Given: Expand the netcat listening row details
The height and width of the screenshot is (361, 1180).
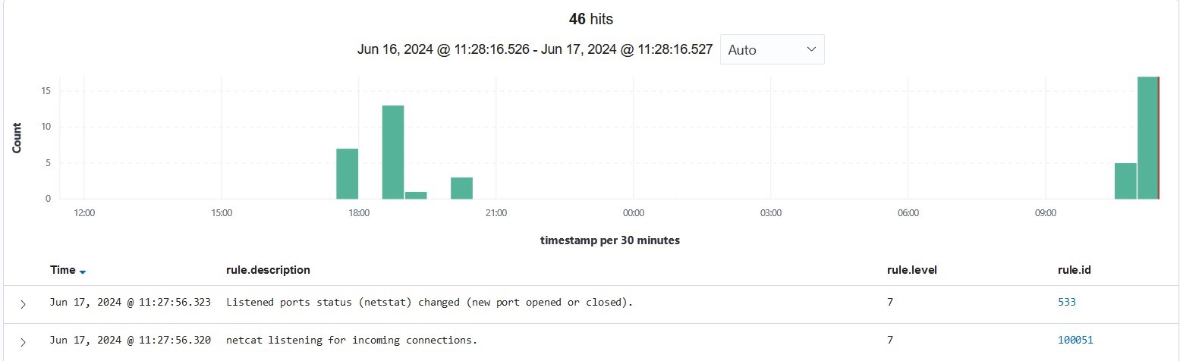Looking at the screenshot, I should (23, 341).
